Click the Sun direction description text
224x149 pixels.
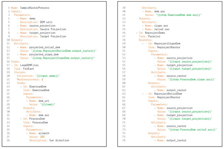pyautogui.click(x=59, y=140)
